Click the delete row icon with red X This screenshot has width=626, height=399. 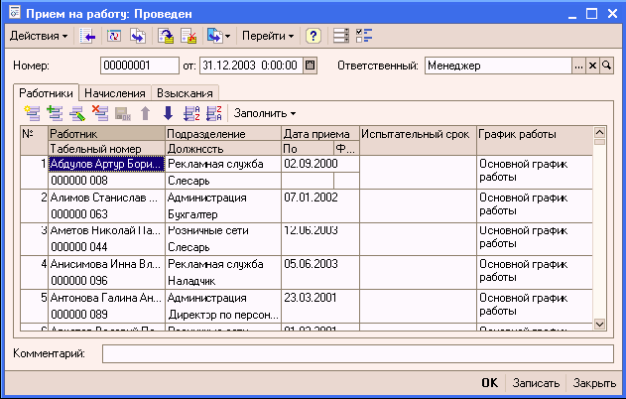click(x=99, y=112)
